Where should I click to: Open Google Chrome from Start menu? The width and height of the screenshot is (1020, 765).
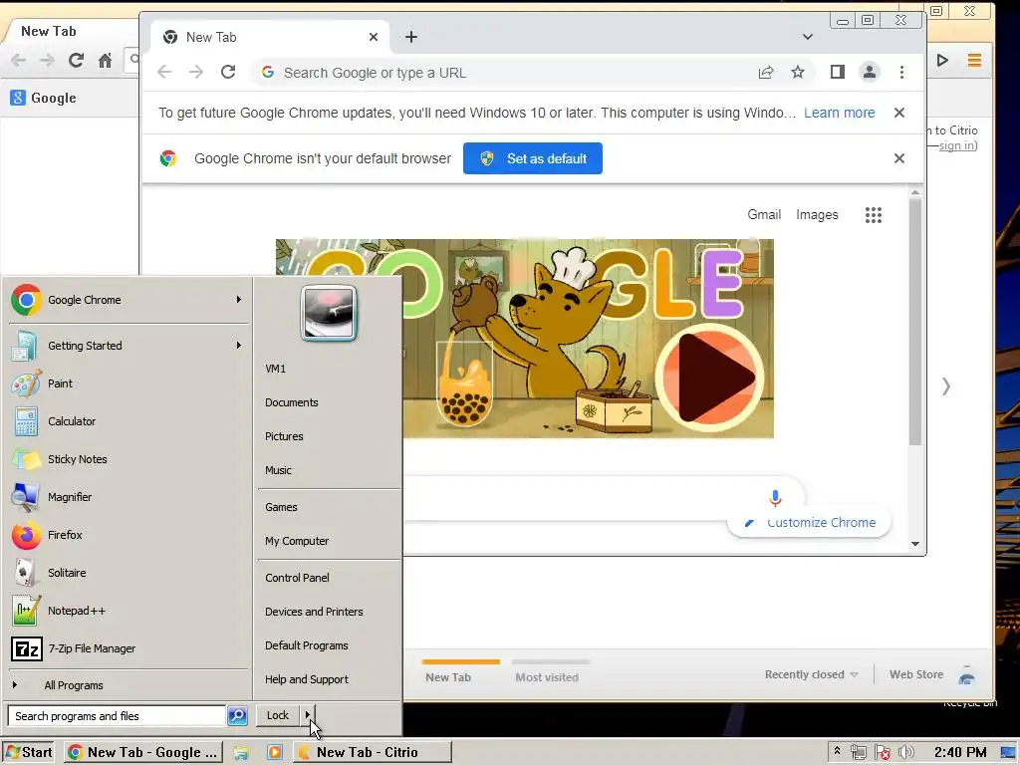point(127,300)
